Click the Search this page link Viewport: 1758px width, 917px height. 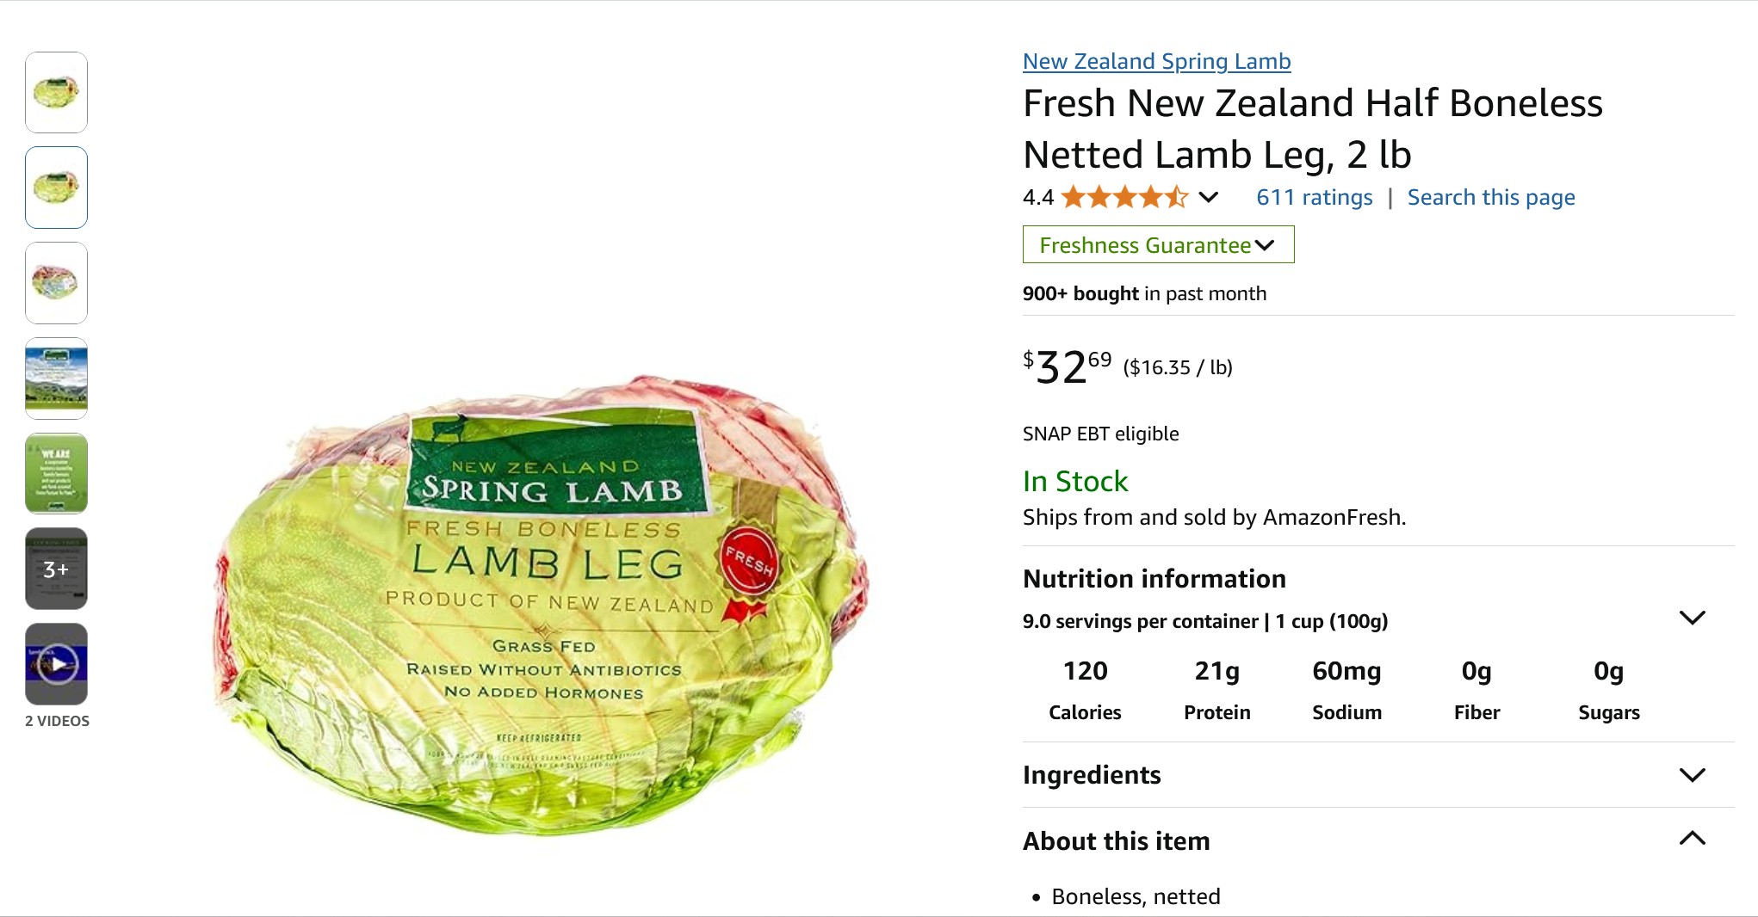click(x=1491, y=198)
